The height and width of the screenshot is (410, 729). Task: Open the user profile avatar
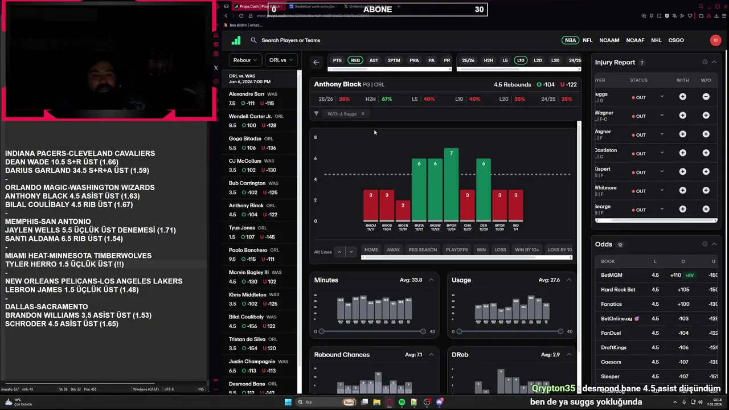pyautogui.click(x=715, y=40)
